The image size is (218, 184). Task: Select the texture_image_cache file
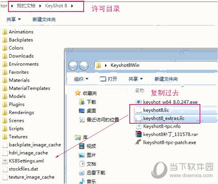coord(29,177)
